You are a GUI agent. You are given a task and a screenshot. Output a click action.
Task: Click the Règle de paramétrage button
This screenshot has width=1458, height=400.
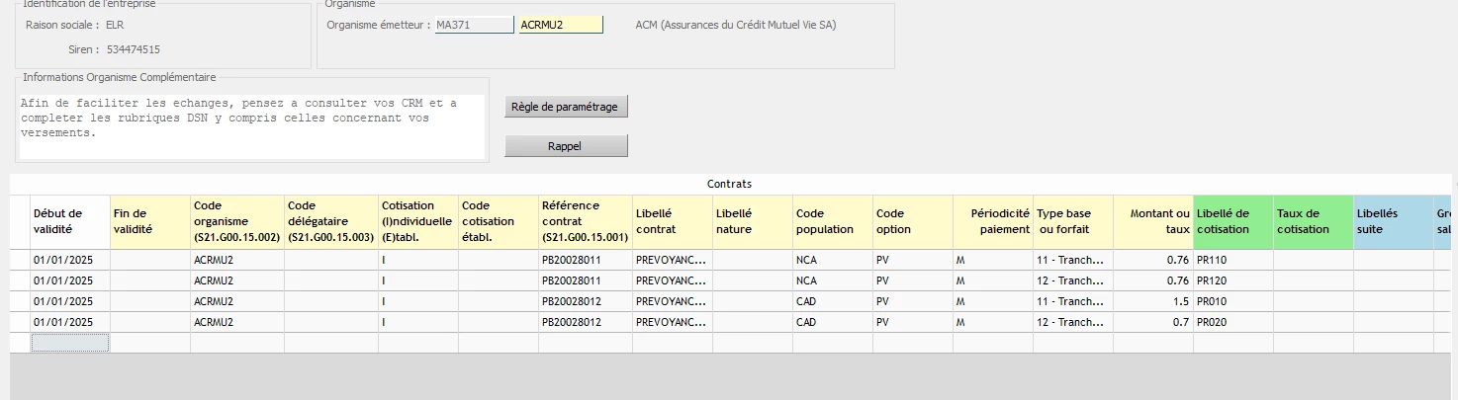[x=566, y=107]
